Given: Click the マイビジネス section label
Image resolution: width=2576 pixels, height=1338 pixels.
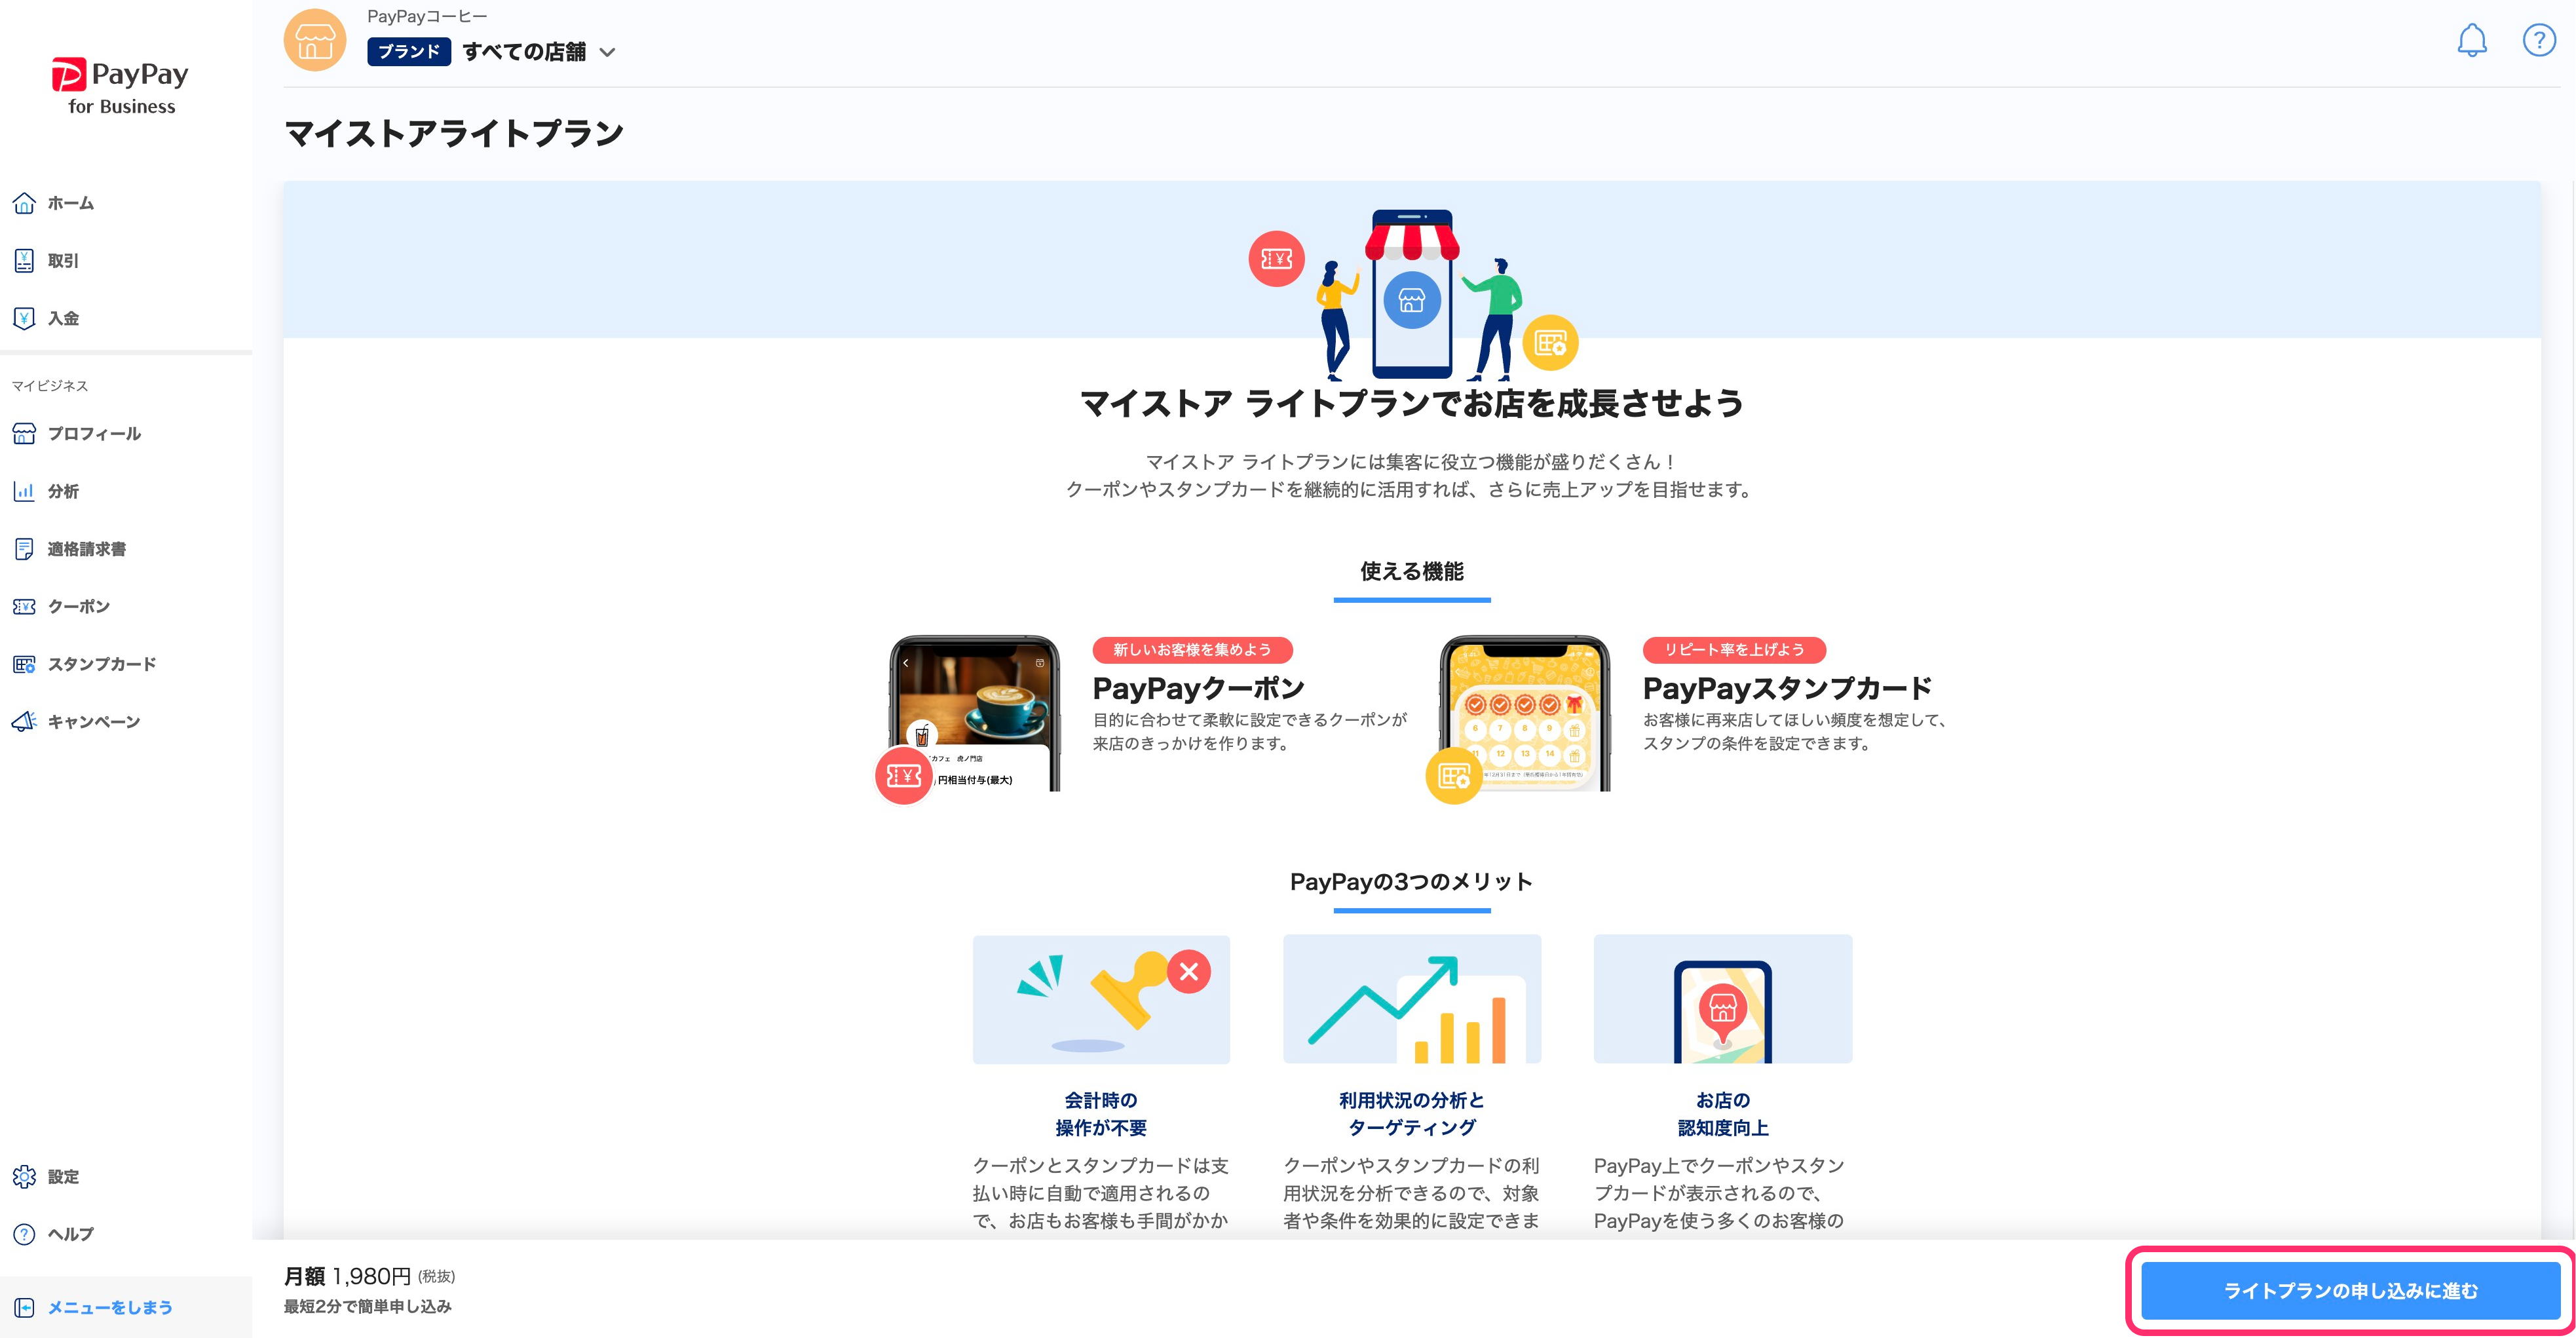Looking at the screenshot, I should [x=50, y=386].
